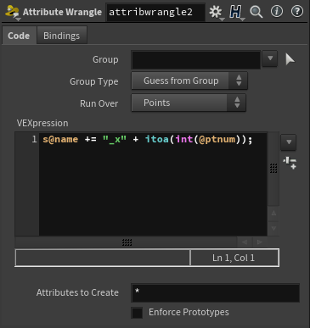
Task: Open the Group dropdown arrow
Action: click(x=270, y=58)
